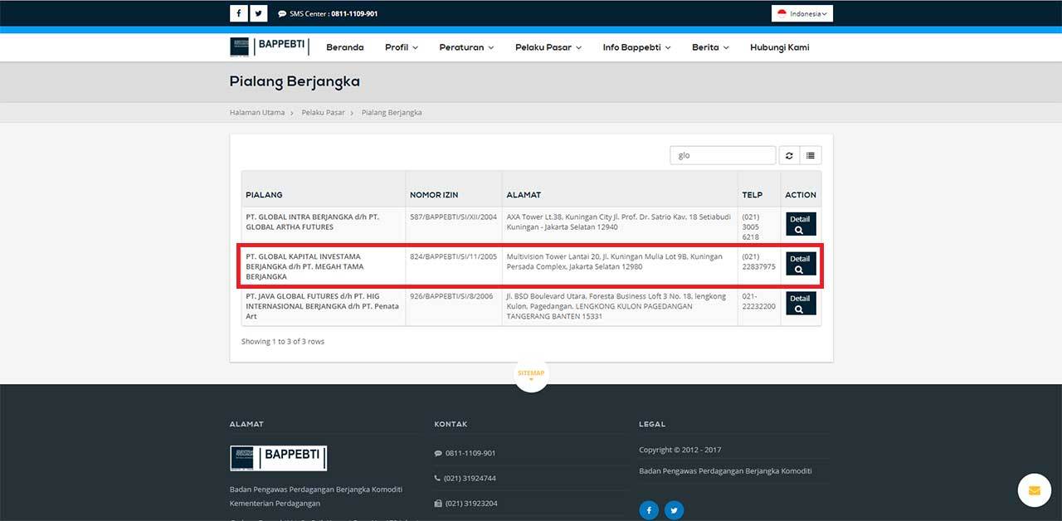Open the footer Facebook round icon

(649, 510)
